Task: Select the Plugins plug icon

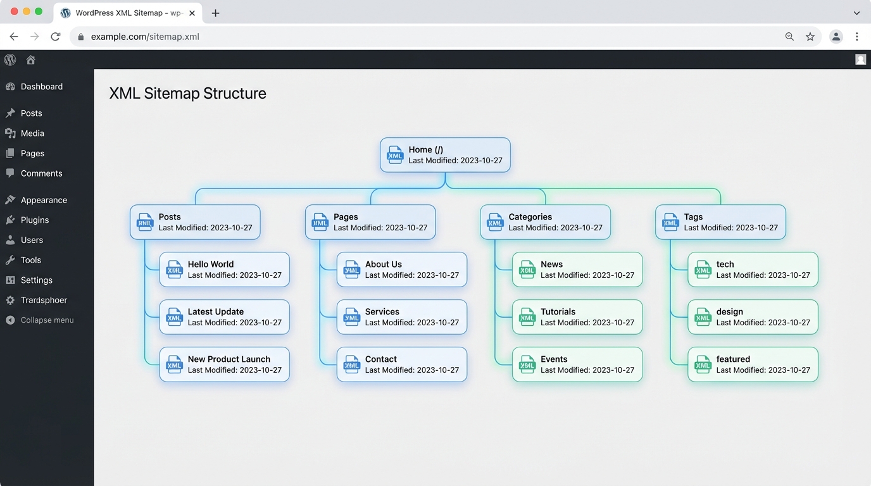Action: point(10,220)
